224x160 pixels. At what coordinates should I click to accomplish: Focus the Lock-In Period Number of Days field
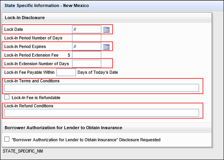point(86,38)
